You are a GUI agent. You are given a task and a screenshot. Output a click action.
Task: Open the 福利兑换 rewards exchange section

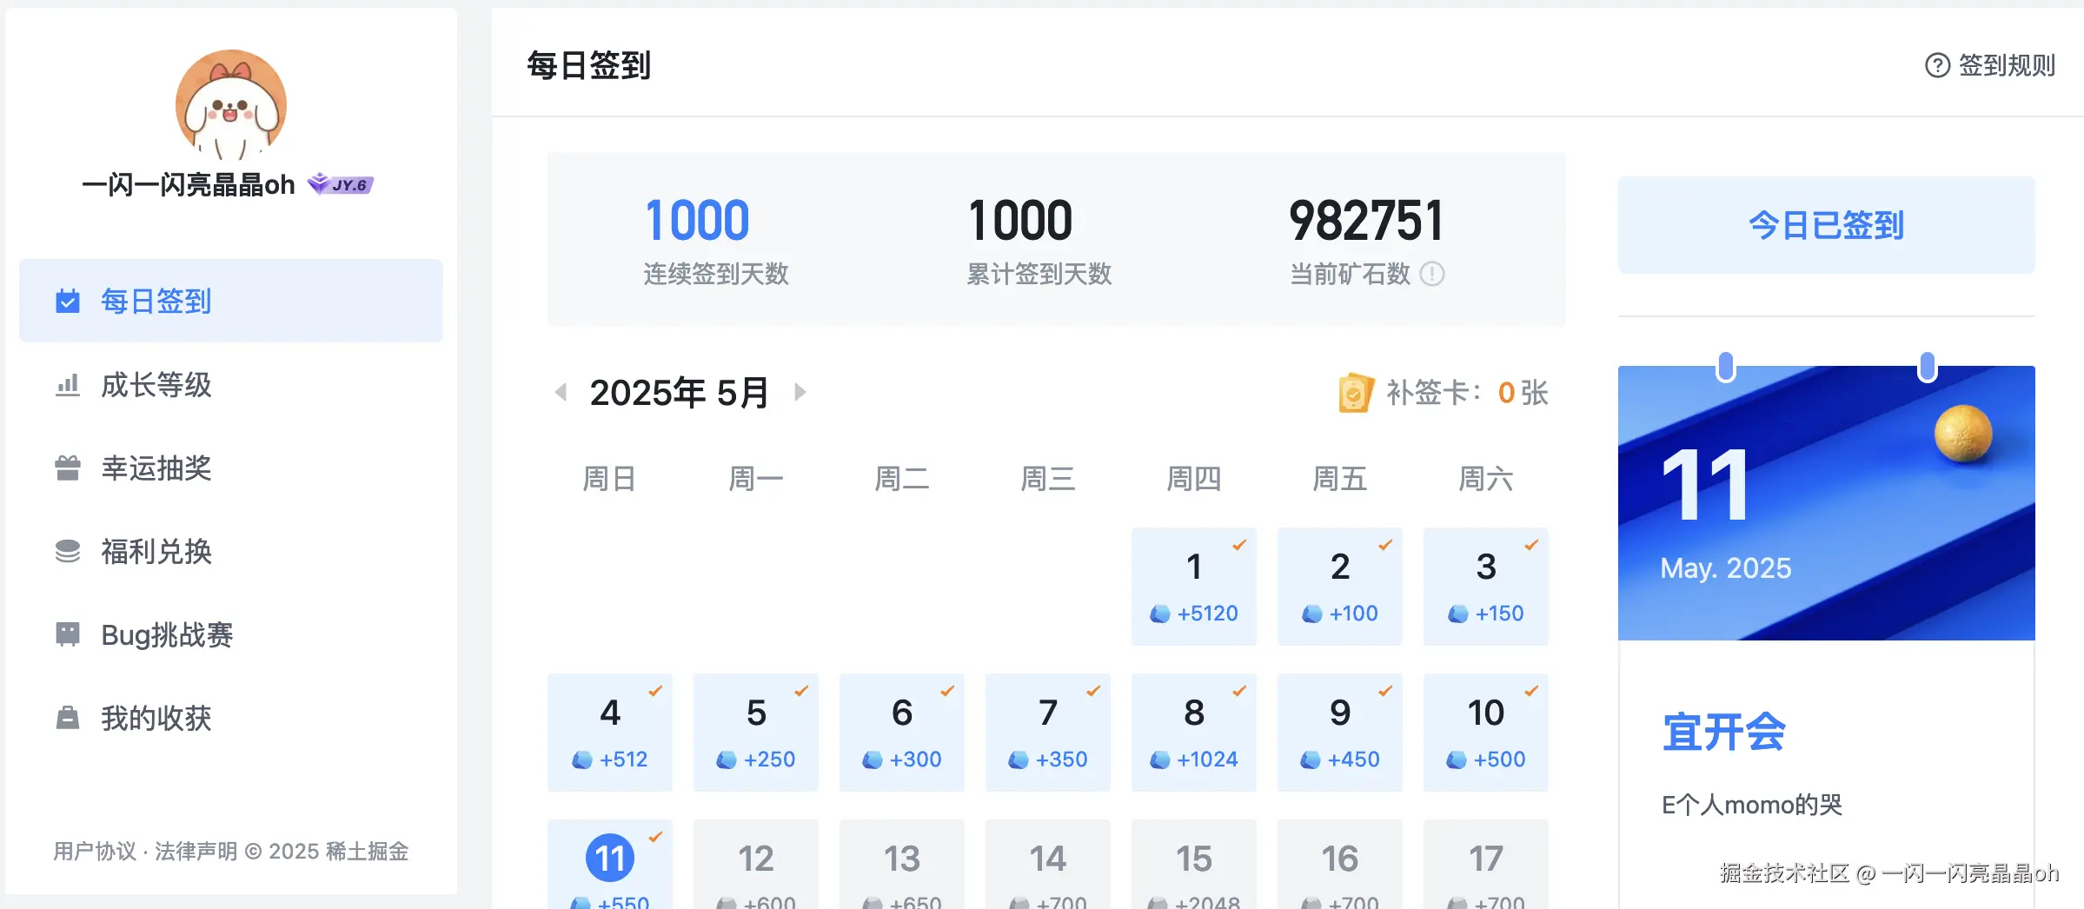point(155,553)
